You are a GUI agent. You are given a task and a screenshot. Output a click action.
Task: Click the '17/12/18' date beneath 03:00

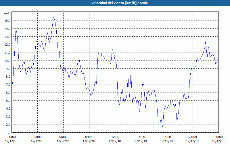pyautogui.click(x=37, y=141)
